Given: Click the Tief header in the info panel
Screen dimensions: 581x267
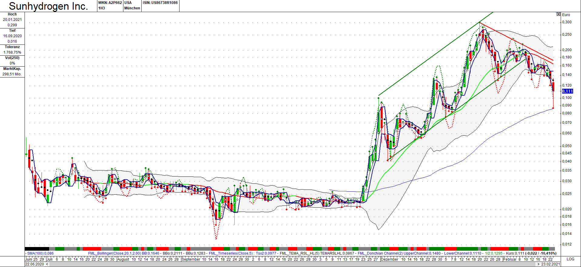Looking at the screenshot, I should 12,31.
